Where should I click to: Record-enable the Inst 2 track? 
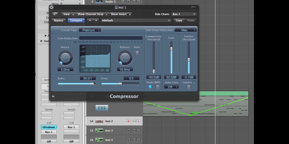[x=128, y=121]
